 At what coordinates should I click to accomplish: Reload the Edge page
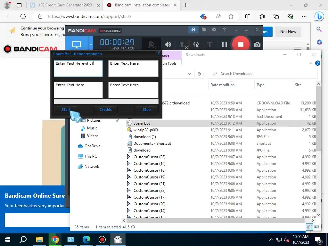(23, 16)
